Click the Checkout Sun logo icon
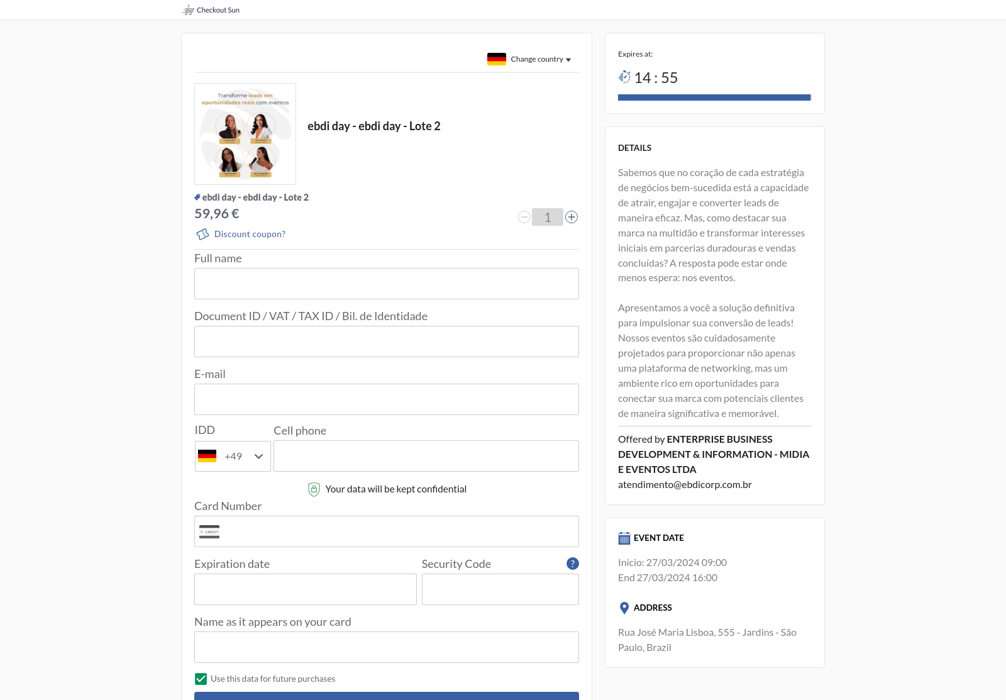The width and height of the screenshot is (1006, 700). coord(188,10)
